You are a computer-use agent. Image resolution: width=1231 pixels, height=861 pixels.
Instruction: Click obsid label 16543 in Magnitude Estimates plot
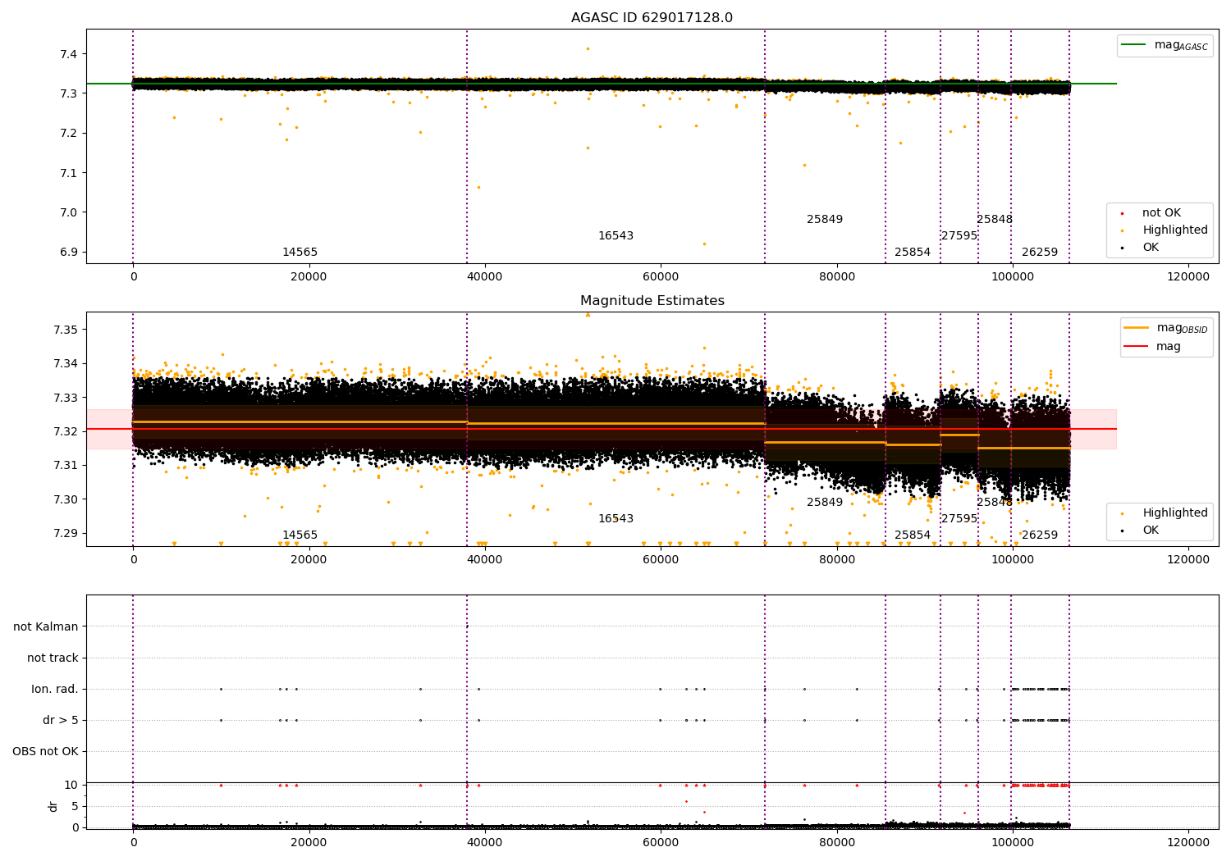click(x=615, y=519)
